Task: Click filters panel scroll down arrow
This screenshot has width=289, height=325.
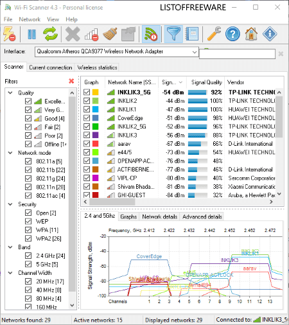Action: coord(72,305)
